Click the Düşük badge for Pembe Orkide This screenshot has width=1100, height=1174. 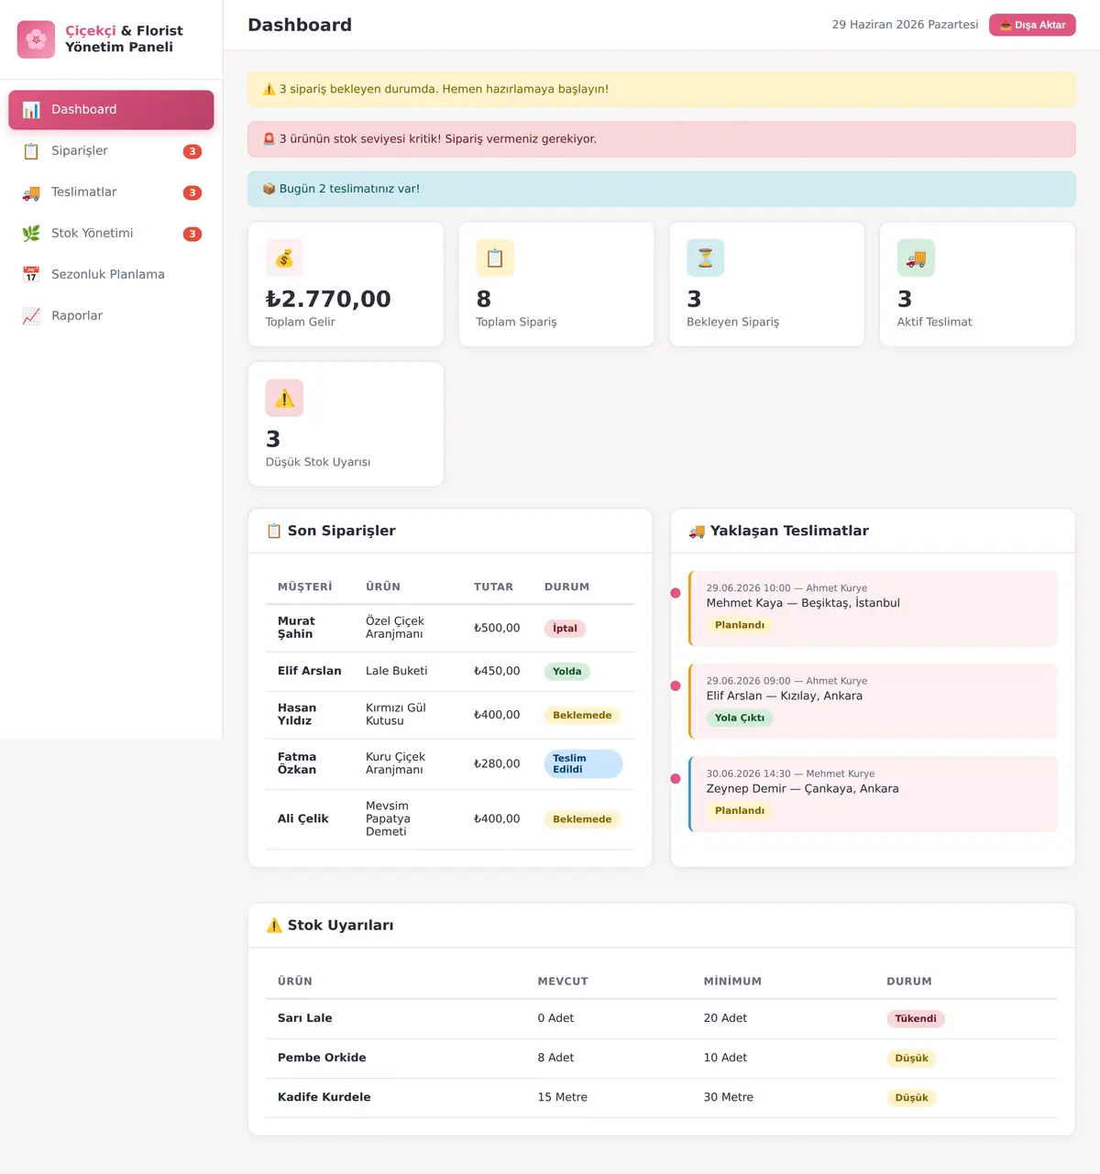(911, 1059)
